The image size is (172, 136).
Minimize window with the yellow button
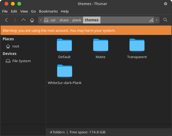(13, 4)
